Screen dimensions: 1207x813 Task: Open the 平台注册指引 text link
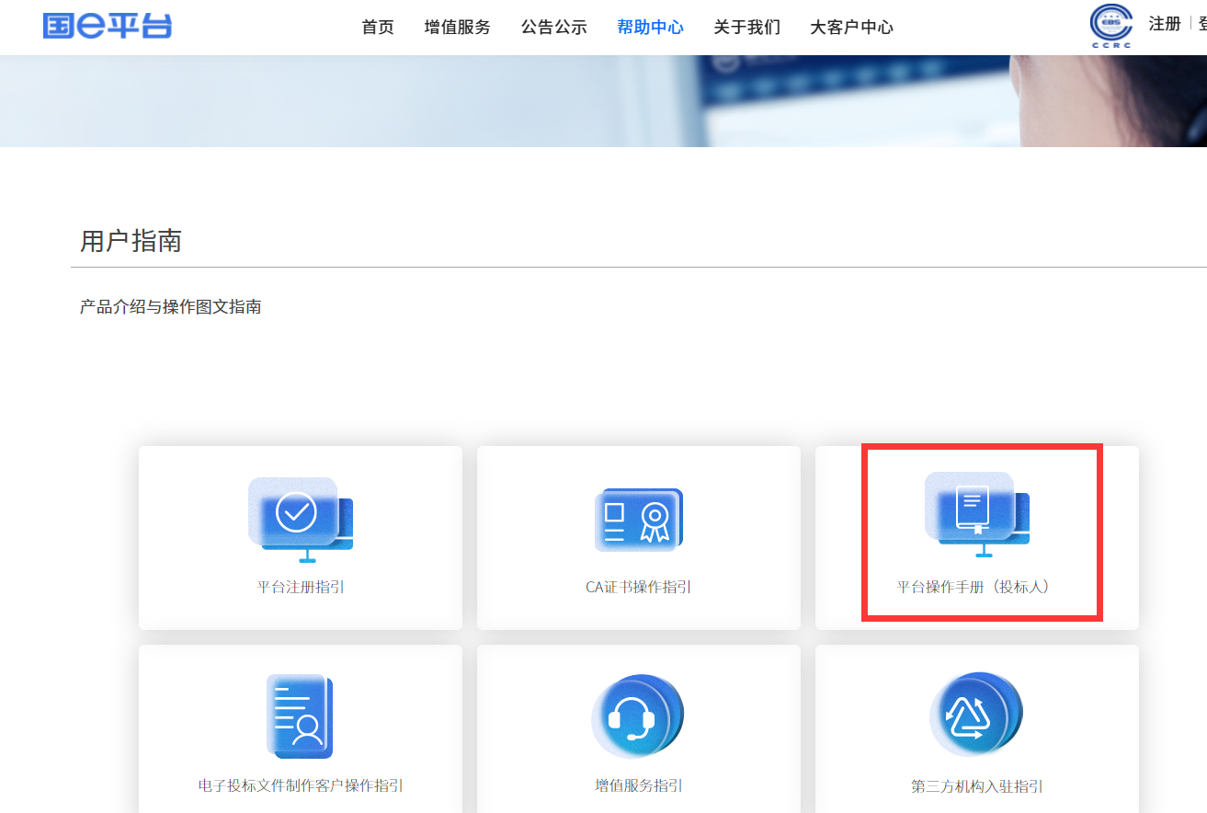(301, 587)
